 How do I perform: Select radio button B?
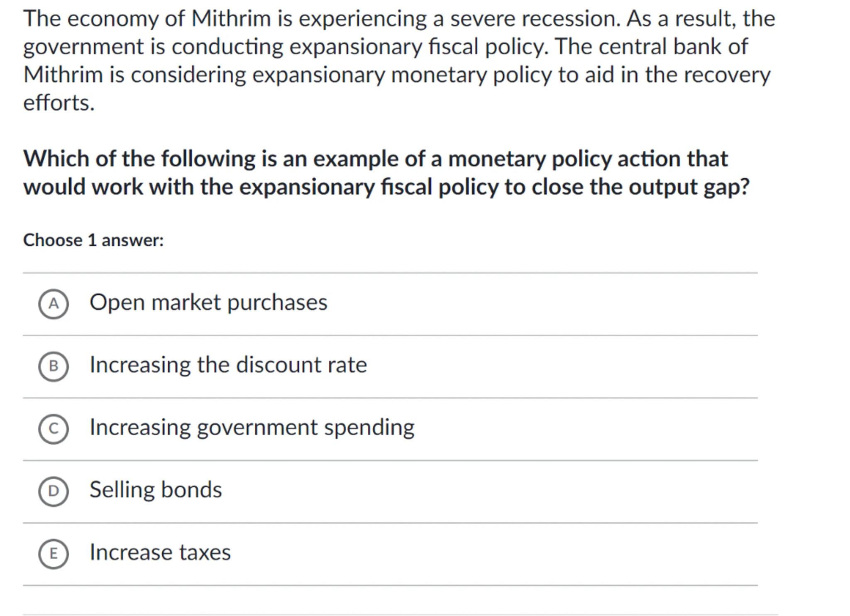pos(54,367)
